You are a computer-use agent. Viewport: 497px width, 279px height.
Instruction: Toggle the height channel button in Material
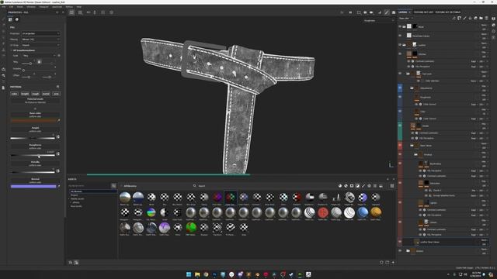pyautogui.click(x=25, y=94)
